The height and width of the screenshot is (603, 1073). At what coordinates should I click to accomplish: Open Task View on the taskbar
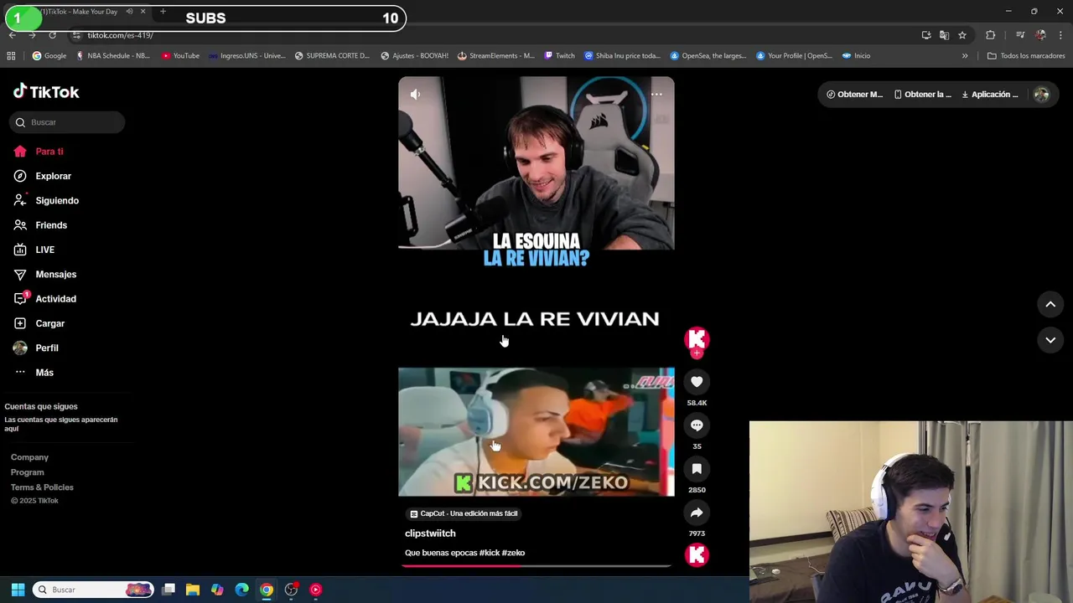(168, 590)
